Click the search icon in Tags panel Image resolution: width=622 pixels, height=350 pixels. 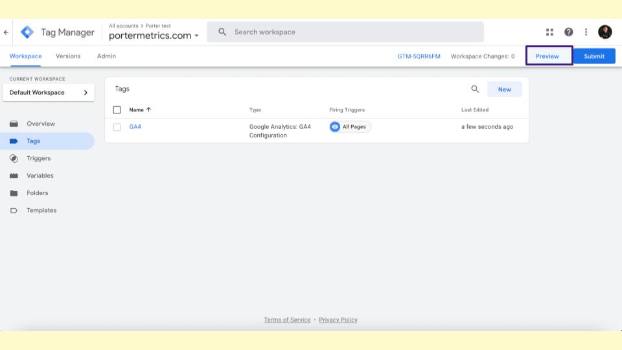475,89
